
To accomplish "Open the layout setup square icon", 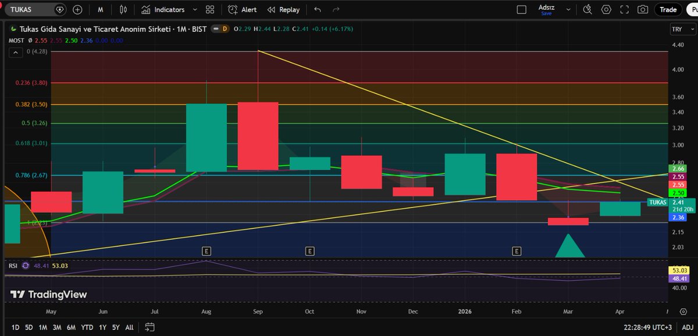I will pyautogui.click(x=522, y=9).
